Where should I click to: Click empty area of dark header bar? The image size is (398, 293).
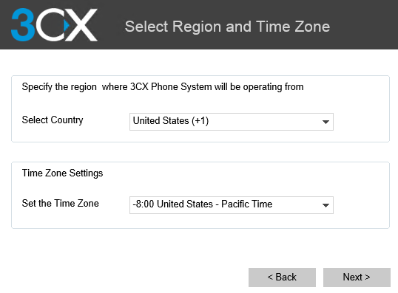click(363, 25)
